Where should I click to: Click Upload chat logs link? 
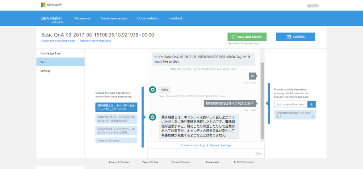coord(220,145)
